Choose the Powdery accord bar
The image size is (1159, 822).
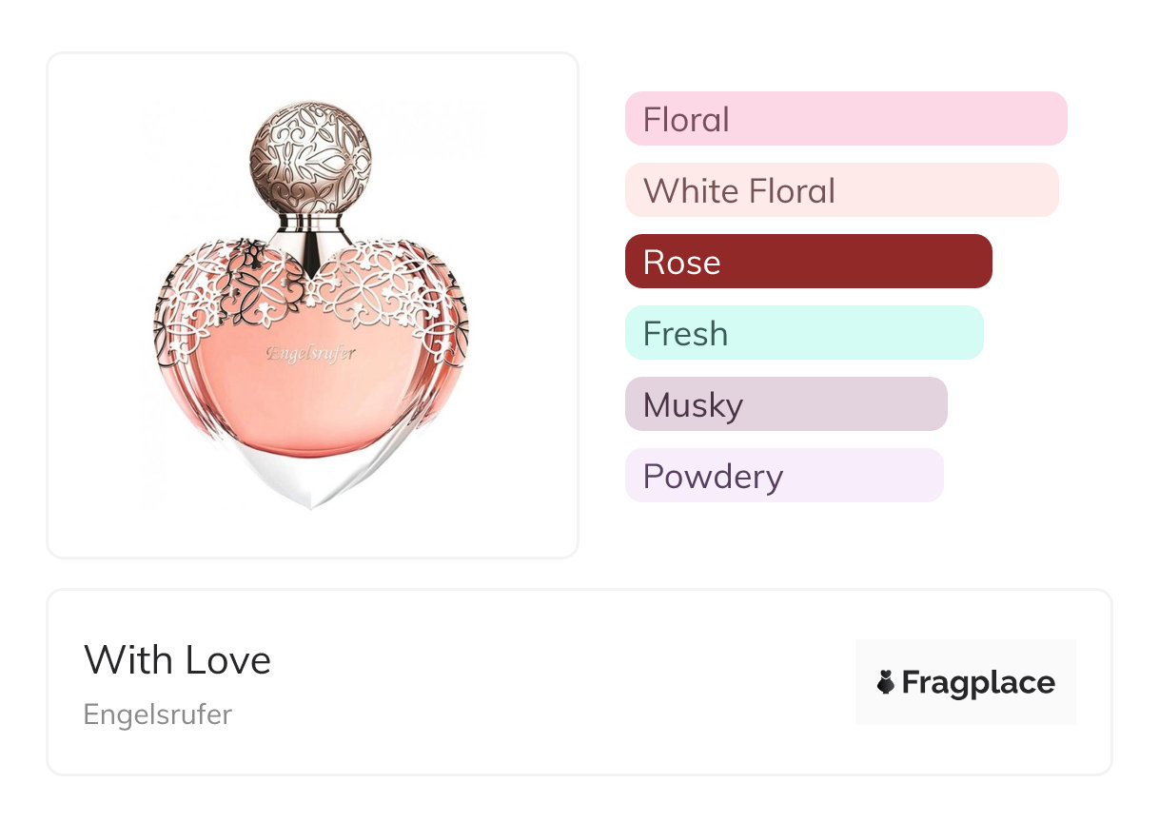pyautogui.click(x=783, y=476)
